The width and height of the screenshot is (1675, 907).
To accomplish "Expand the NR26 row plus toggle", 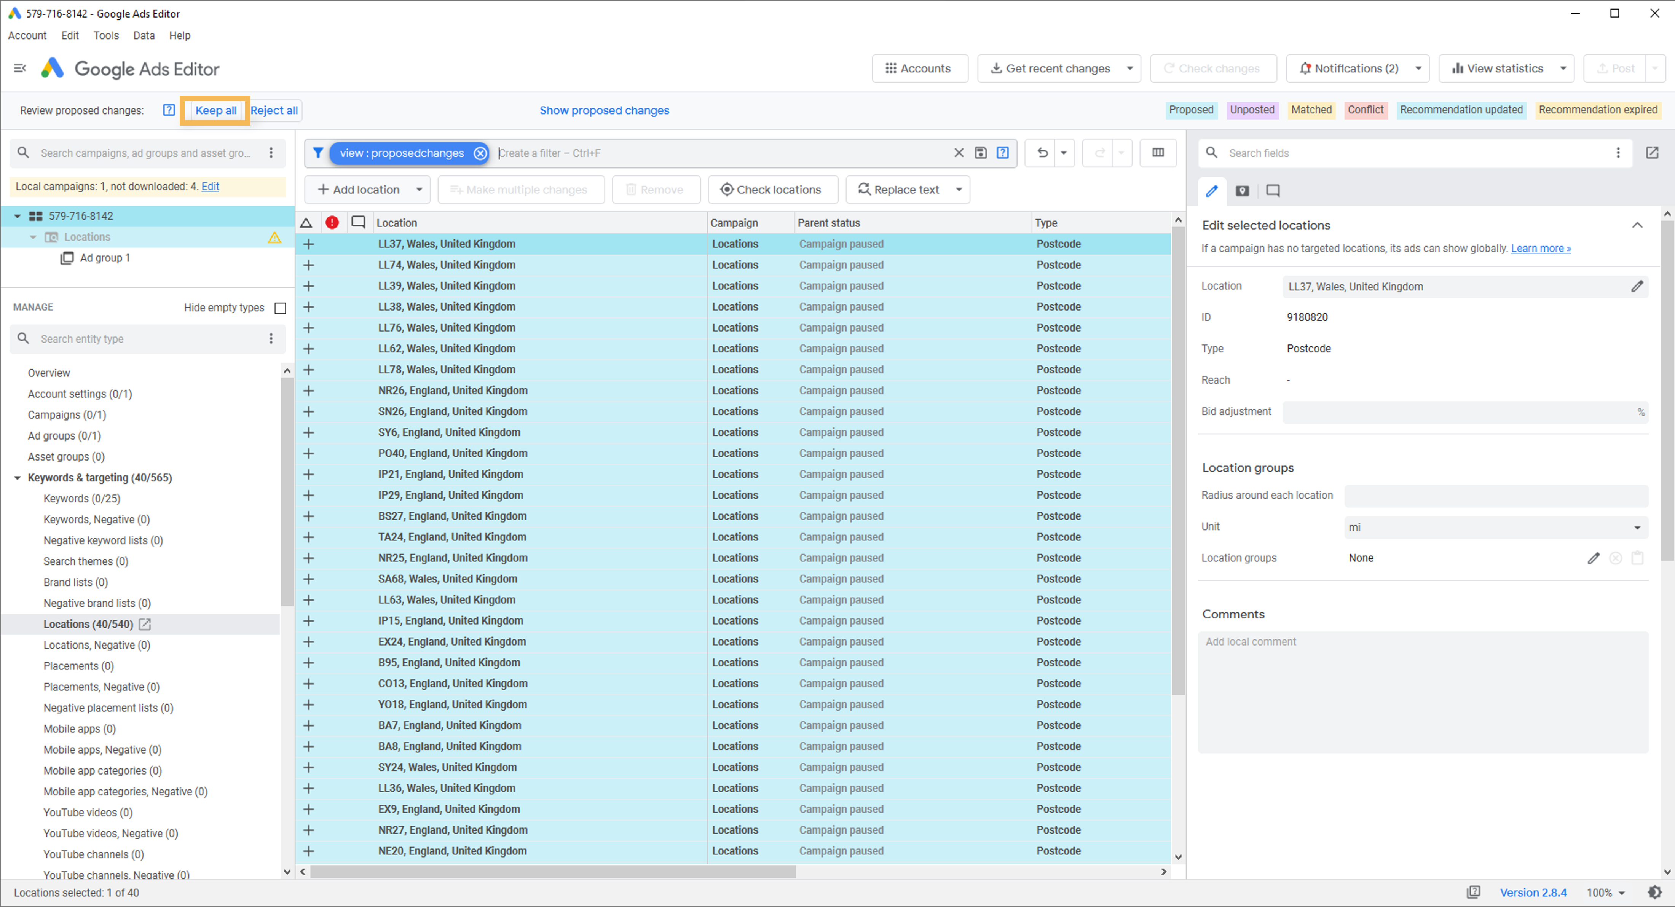I will [x=309, y=390].
